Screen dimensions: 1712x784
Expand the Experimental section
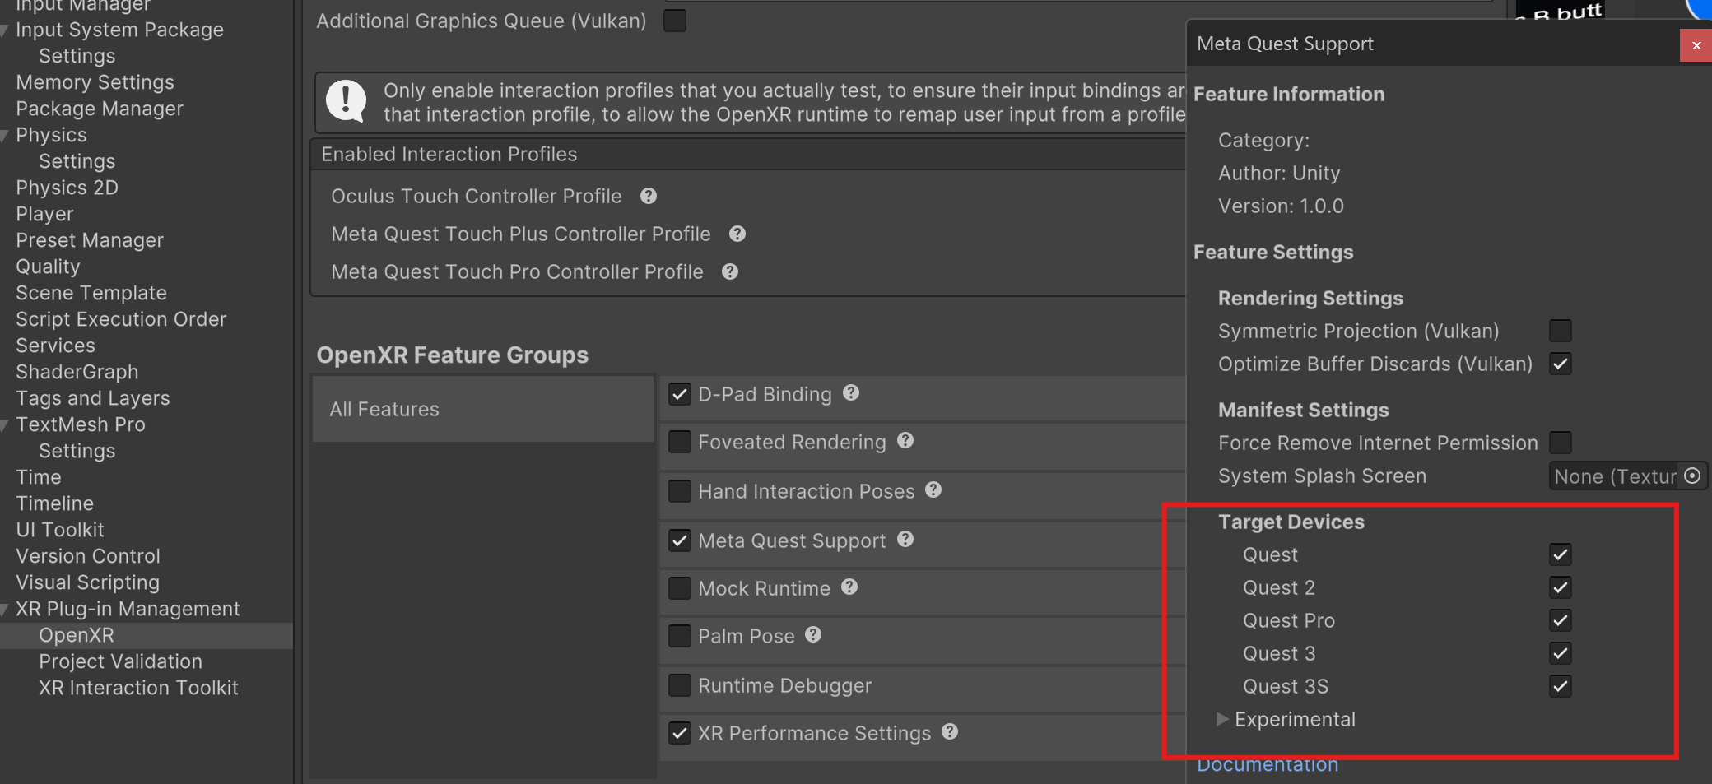coord(1223,719)
